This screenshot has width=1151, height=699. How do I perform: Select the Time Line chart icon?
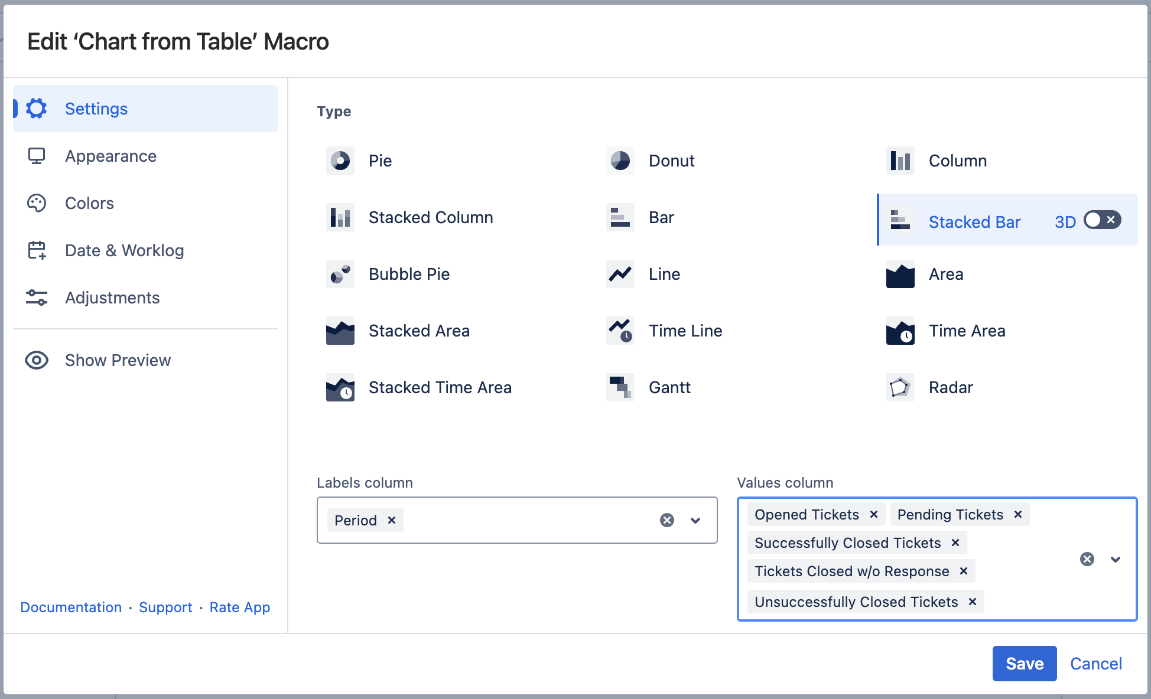620,331
